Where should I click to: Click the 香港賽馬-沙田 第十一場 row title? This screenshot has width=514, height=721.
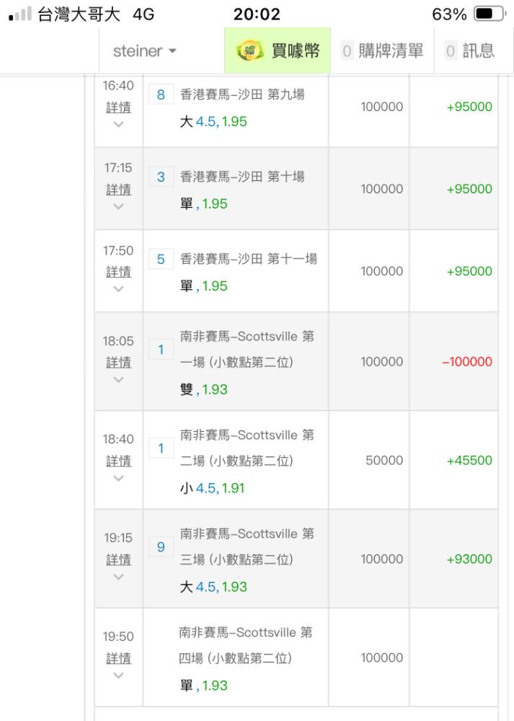pos(248,259)
